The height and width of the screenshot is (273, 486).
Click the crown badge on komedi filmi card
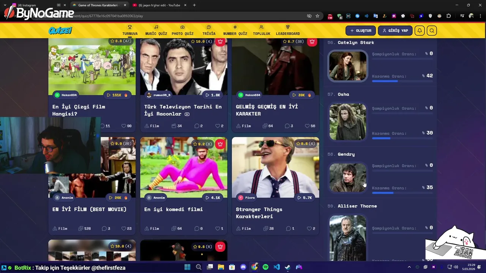click(x=220, y=144)
